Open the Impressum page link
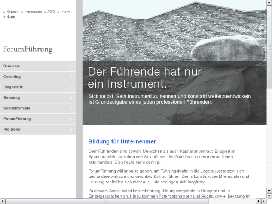 (33, 12)
